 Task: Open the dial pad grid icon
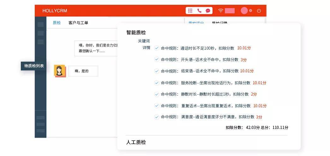coord(190,11)
